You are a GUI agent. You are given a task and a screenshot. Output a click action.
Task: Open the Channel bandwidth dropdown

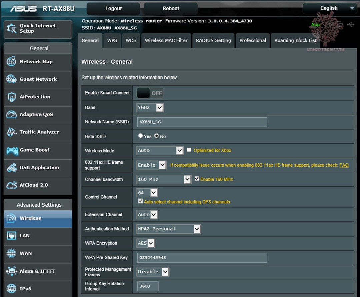coord(164,179)
